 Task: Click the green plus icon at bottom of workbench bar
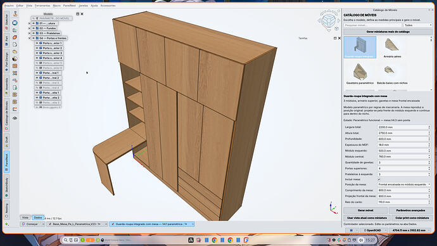click(7, 224)
